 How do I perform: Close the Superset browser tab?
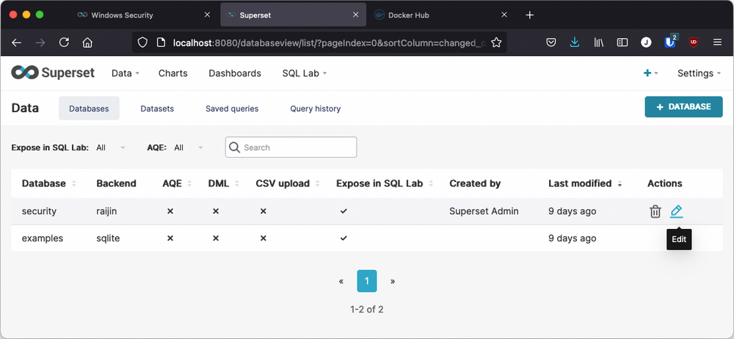point(356,15)
